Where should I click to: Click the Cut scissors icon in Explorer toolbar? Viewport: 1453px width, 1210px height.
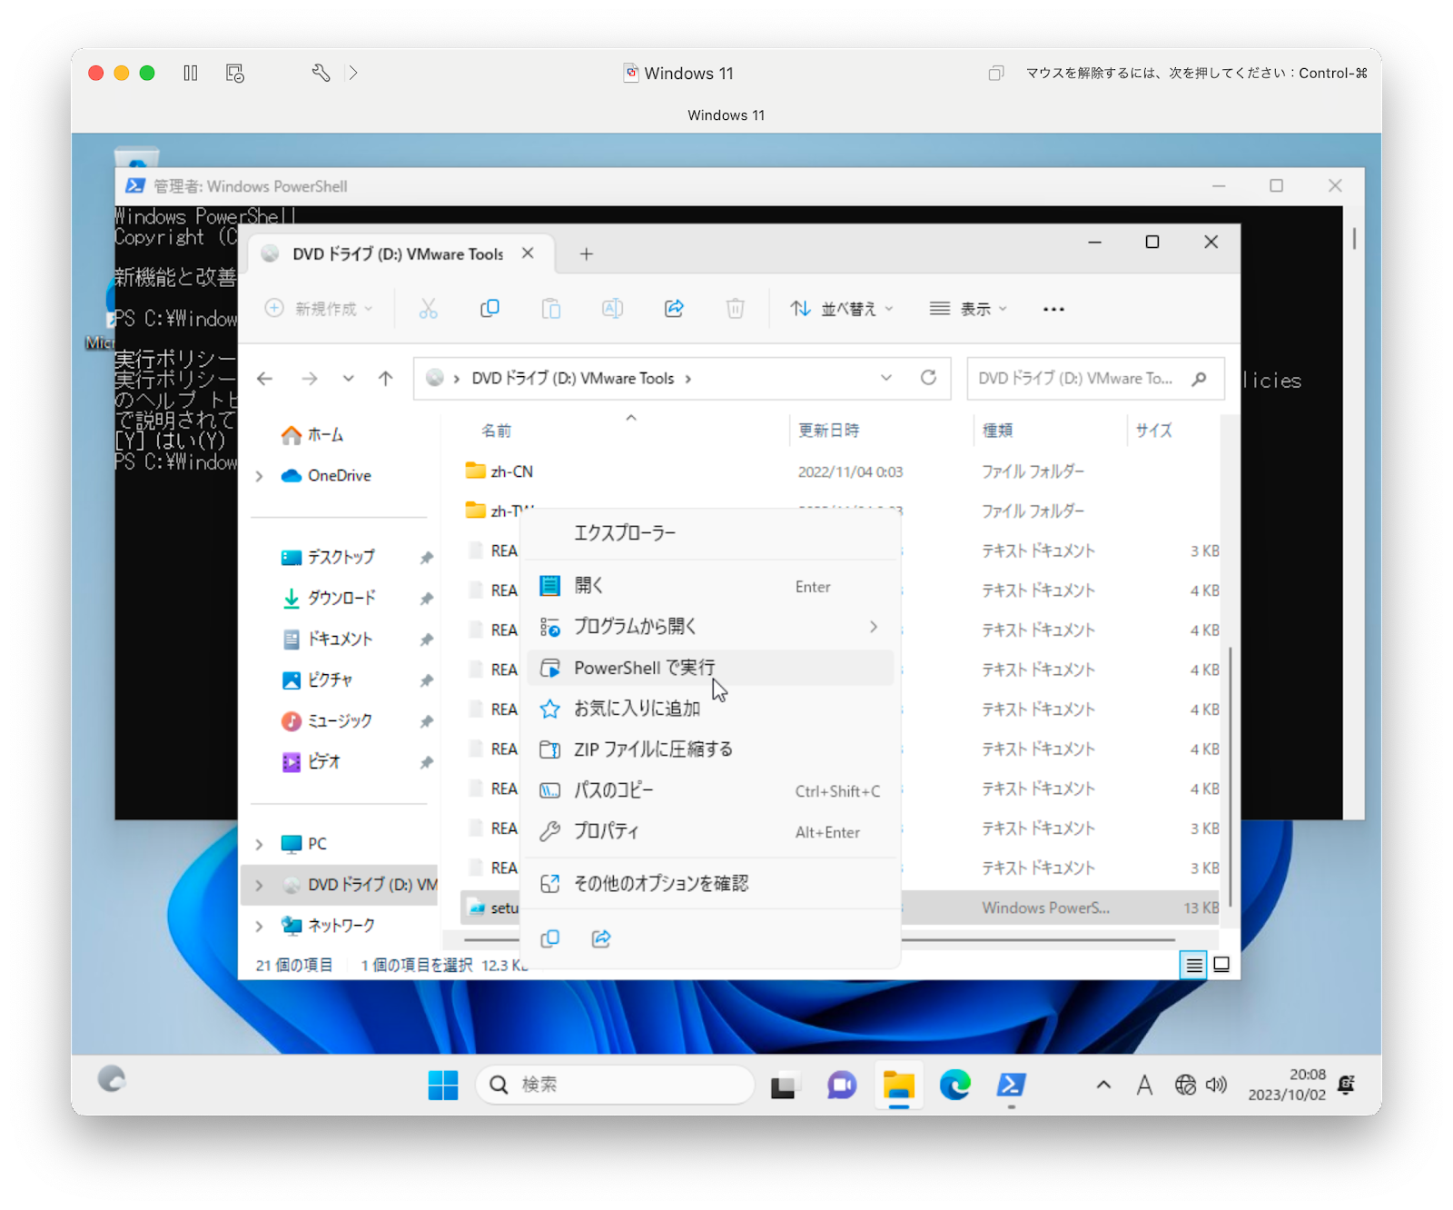428,309
